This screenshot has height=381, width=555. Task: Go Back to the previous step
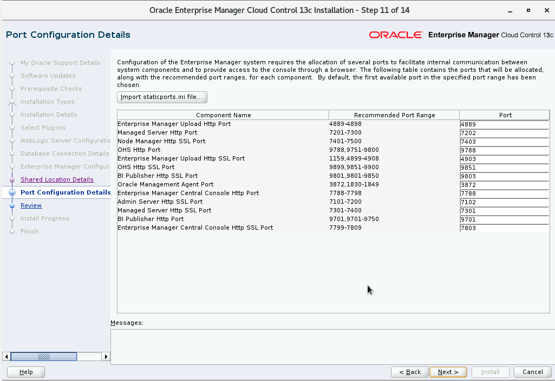pyautogui.click(x=410, y=372)
